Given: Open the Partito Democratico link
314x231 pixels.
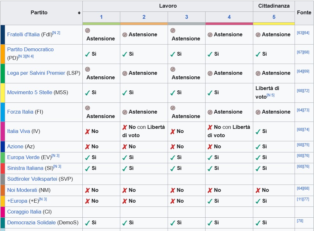Looking at the screenshot, I should click(x=31, y=49).
